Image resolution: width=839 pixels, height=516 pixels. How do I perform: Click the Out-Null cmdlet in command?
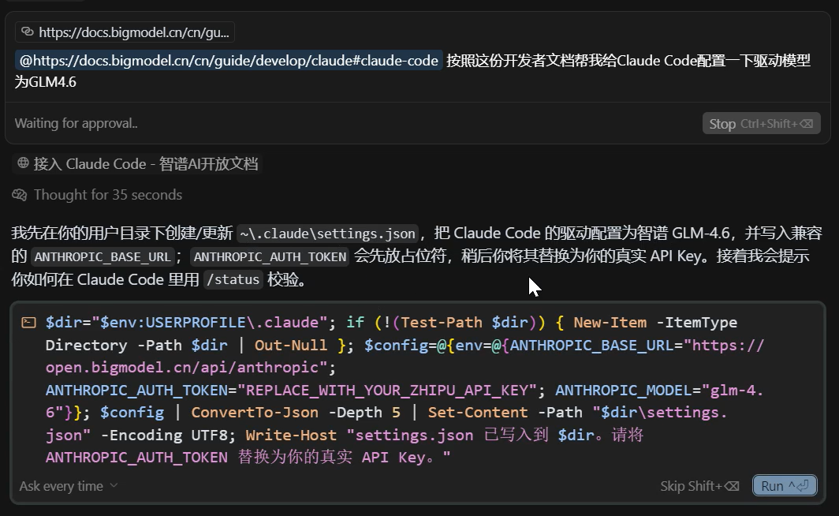point(291,346)
